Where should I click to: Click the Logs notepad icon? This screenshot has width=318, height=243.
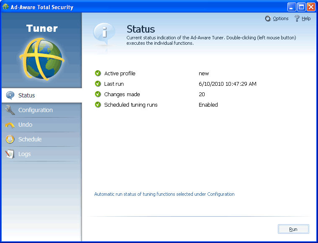(10, 154)
